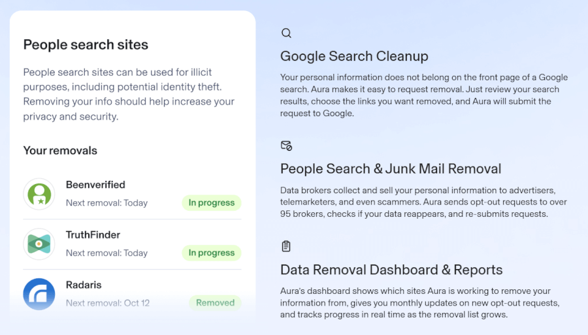Click TruthFinder In progress status badge
588x335 pixels.
tap(211, 253)
